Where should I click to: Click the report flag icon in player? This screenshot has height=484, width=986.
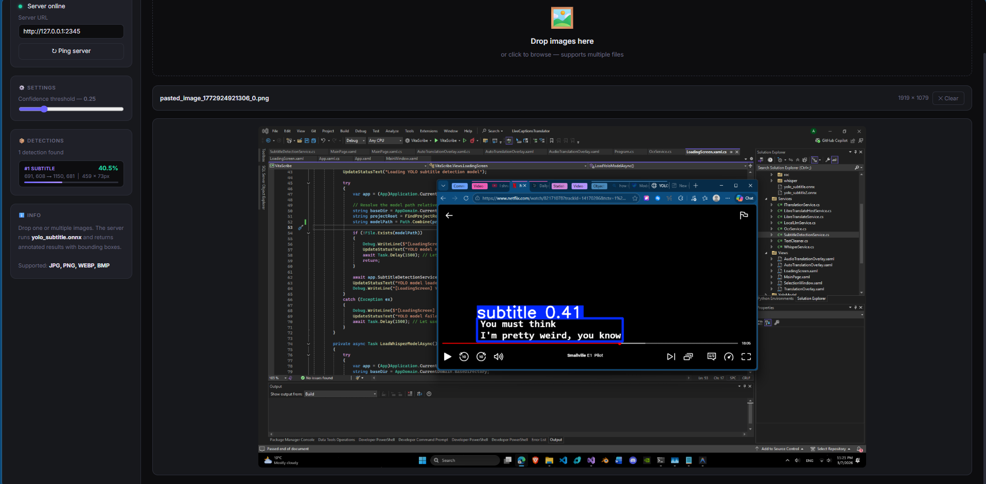744,216
